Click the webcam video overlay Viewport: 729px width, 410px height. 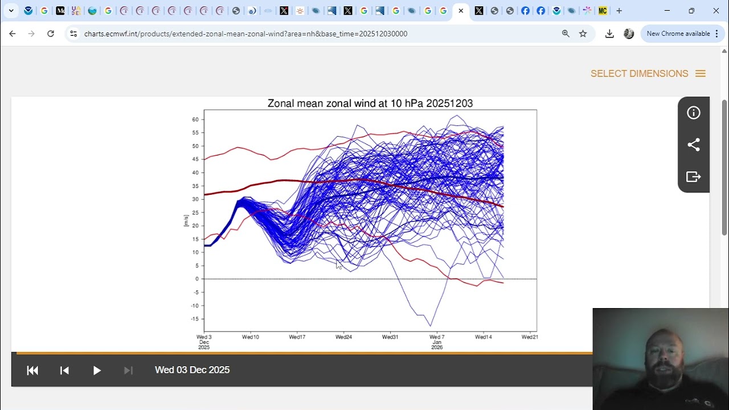(661, 359)
